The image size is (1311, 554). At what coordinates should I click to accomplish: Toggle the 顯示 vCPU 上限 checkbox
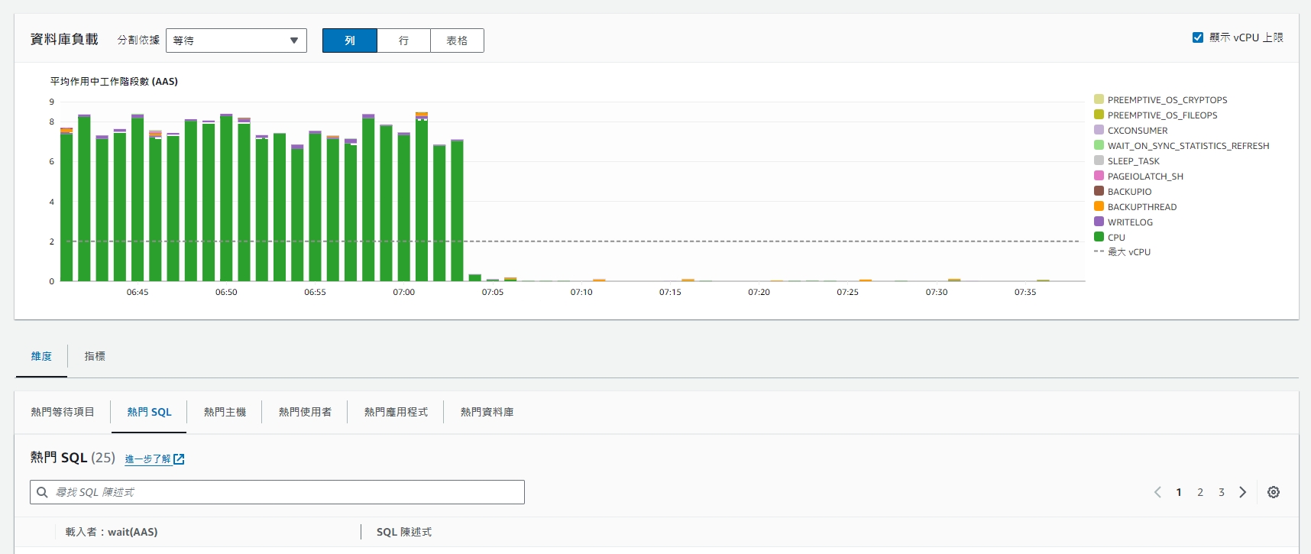pos(1198,37)
